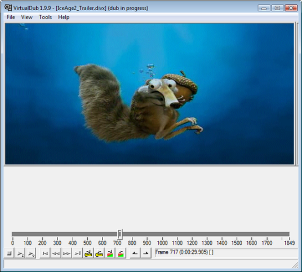Jump to the end of the video
Image resolution: width=302 pixels, height=272 pixels.
(x=77, y=253)
